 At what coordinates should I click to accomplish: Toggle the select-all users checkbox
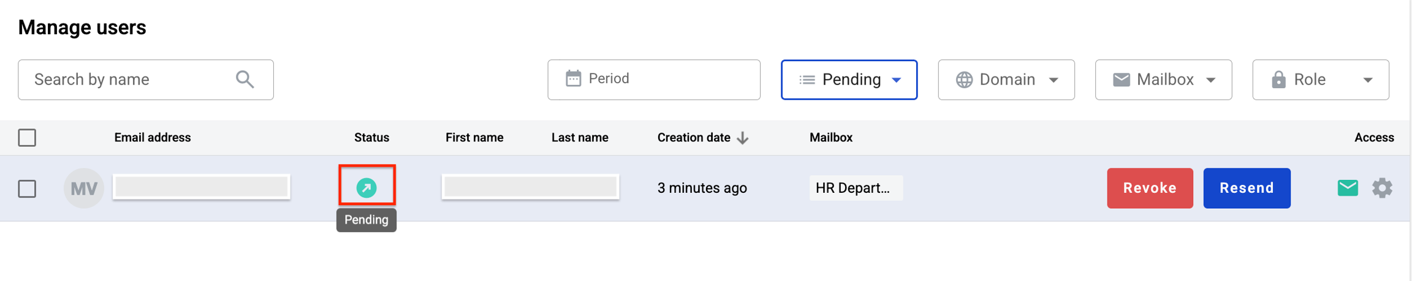pos(27,138)
